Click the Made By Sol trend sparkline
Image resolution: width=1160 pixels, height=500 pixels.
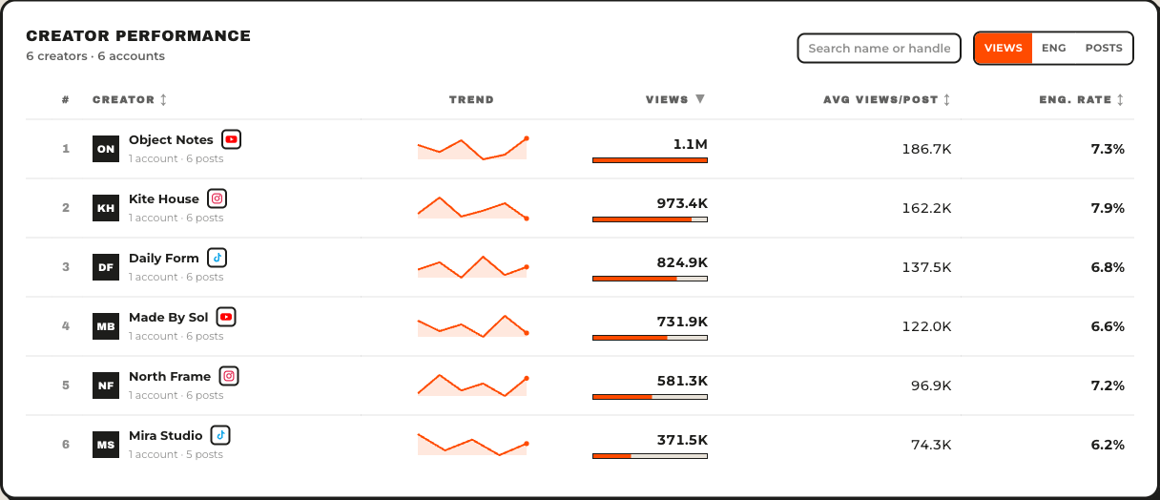click(x=472, y=326)
